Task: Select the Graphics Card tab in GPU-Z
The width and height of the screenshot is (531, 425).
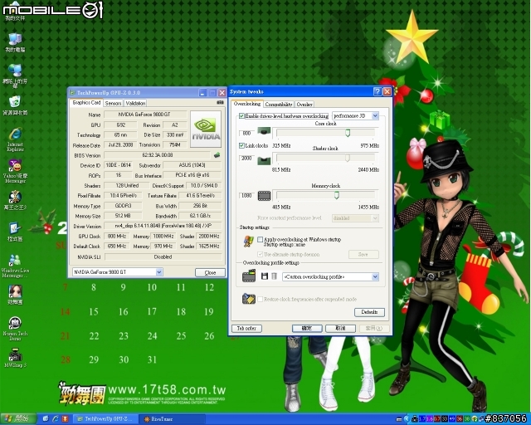Action: (86, 102)
